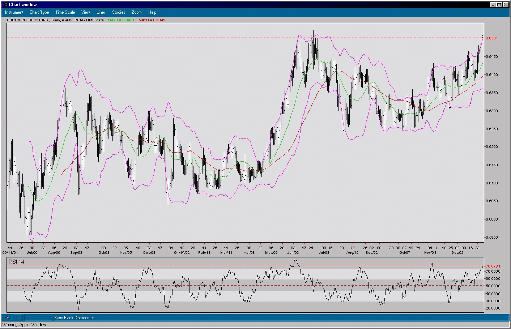
Task: Maximize the Chart window
Action: 499,5
